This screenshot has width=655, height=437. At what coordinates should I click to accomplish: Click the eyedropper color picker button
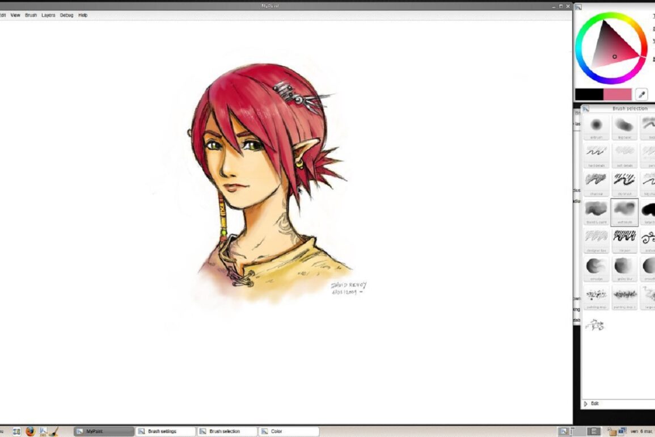641,94
